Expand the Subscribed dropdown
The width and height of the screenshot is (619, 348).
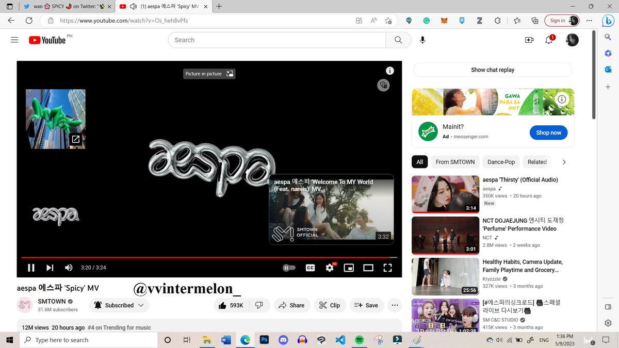tap(119, 305)
